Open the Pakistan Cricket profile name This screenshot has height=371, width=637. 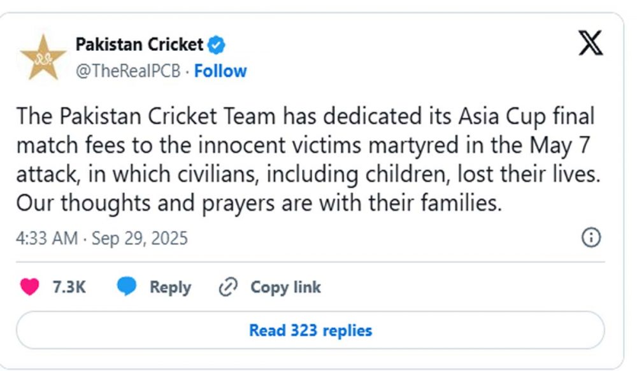coord(139,45)
